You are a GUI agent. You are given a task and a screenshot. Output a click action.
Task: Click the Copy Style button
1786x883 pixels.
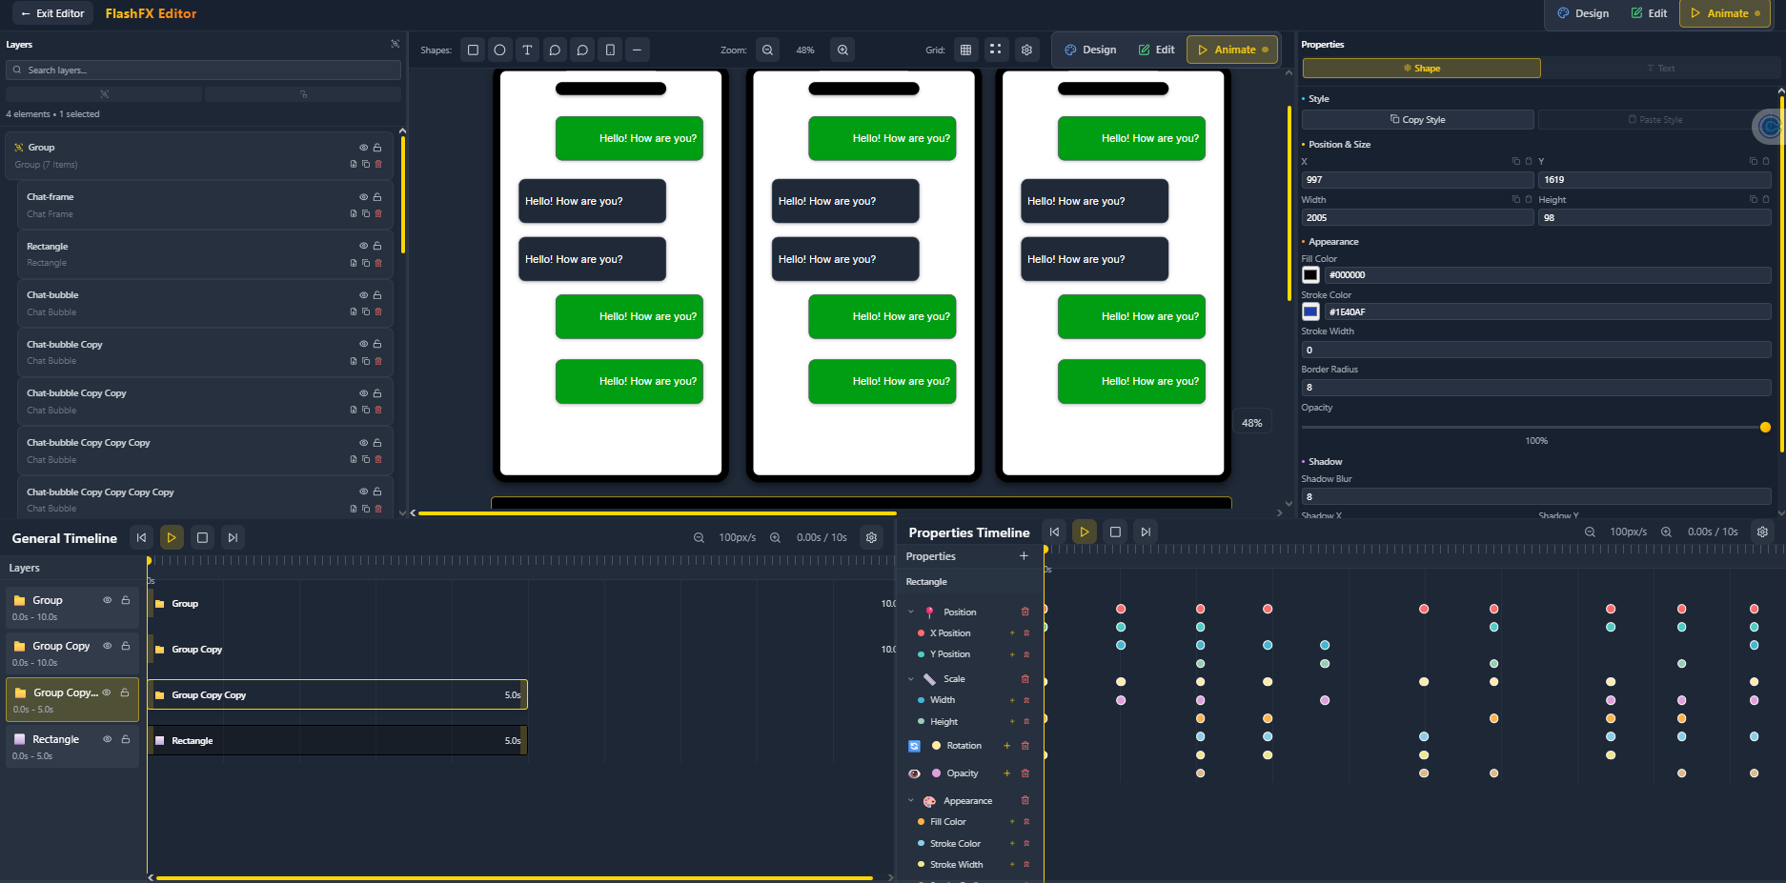[x=1417, y=120]
